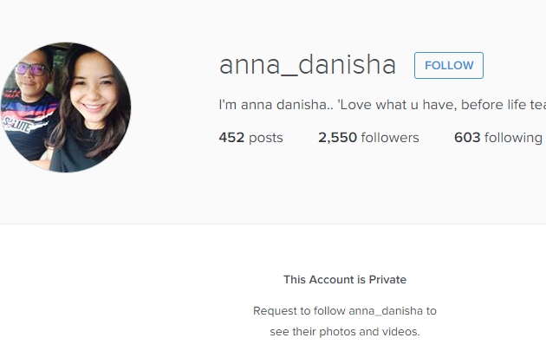The width and height of the screenshot is (546, 351).
Task: Click the bold number 452
Action: coord(231,138)
